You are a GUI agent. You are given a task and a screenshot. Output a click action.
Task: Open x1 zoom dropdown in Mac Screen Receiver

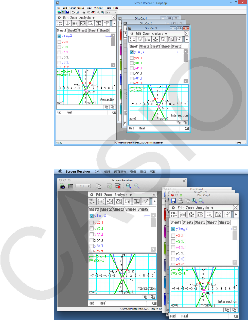click(83, 186)
